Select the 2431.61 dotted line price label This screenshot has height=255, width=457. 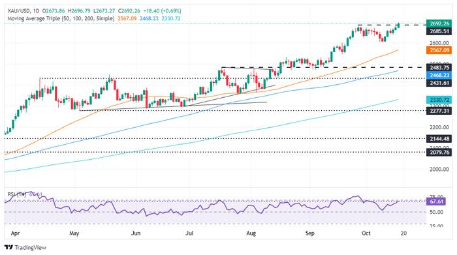[x=439, y=83]
